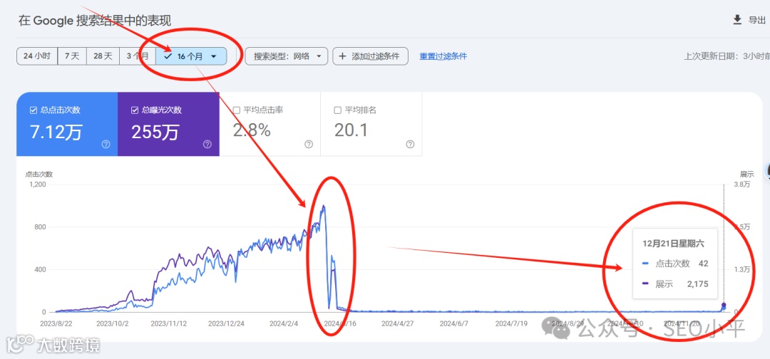Toggle 总点击次数 checkbox
Screen dimensions: 770x359
pos(34,110)
